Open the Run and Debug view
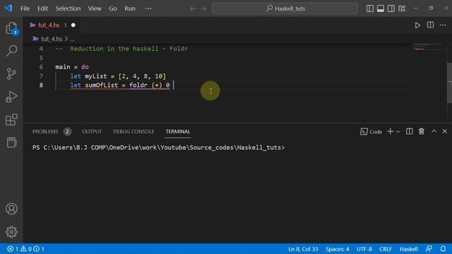 (x=11, y=97)
